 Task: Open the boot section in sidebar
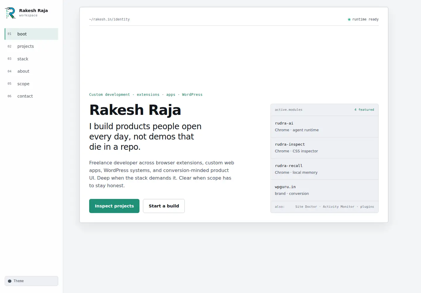31,34
